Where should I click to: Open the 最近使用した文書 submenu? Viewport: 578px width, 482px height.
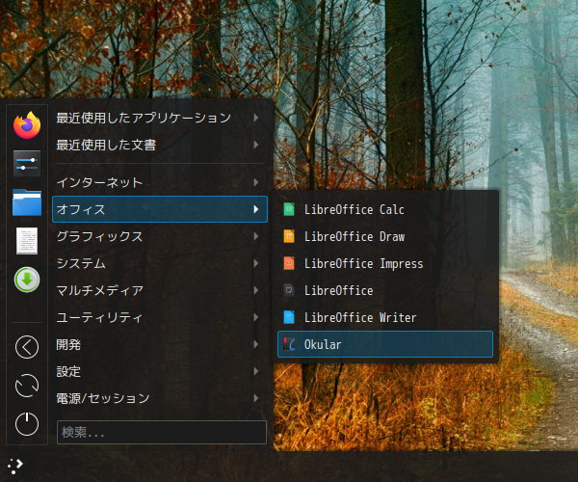pos(160,145)
